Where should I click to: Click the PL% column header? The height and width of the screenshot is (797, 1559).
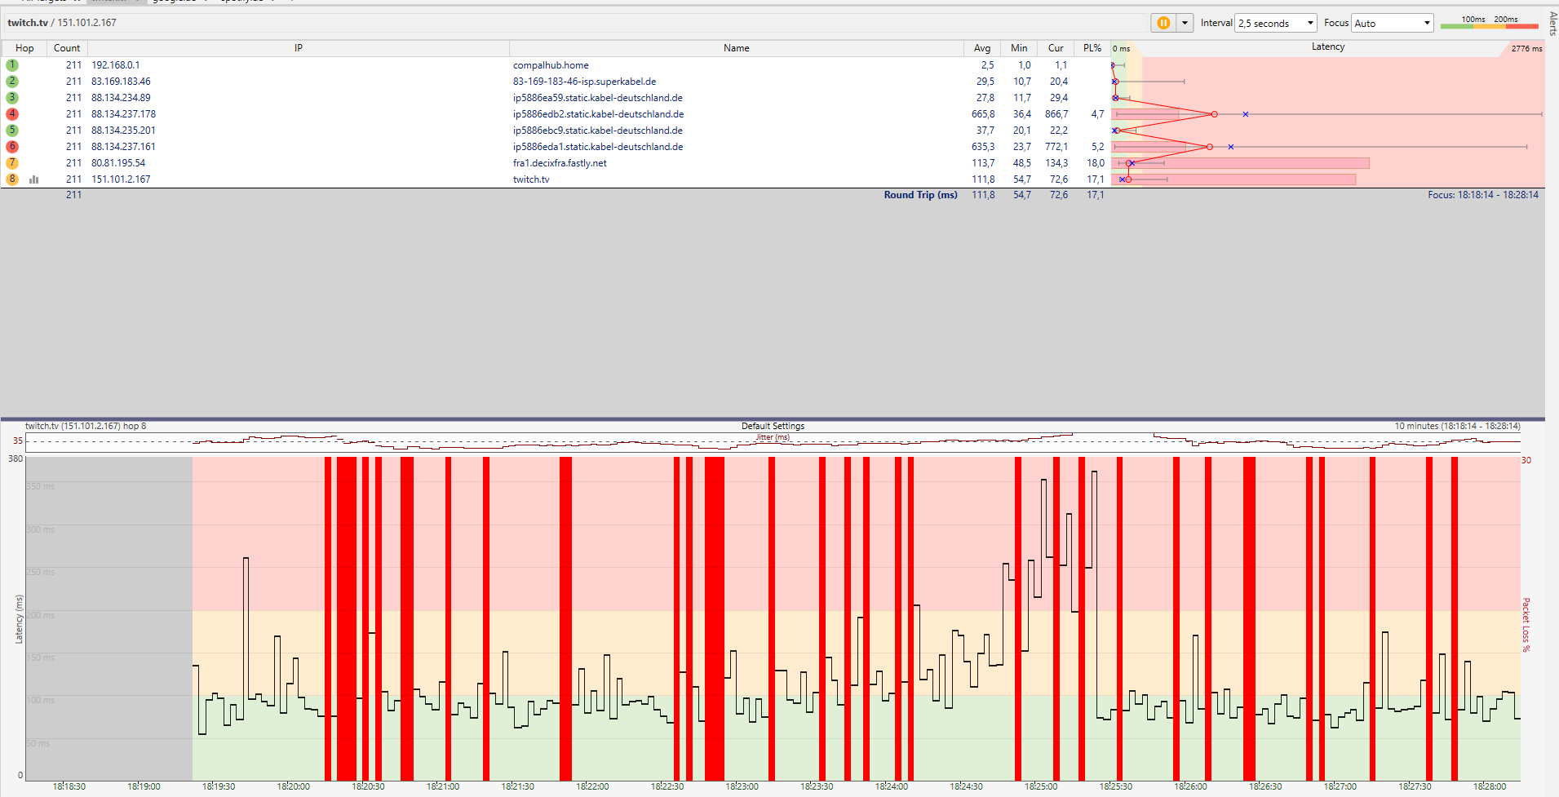click(x=1092, y=48)
